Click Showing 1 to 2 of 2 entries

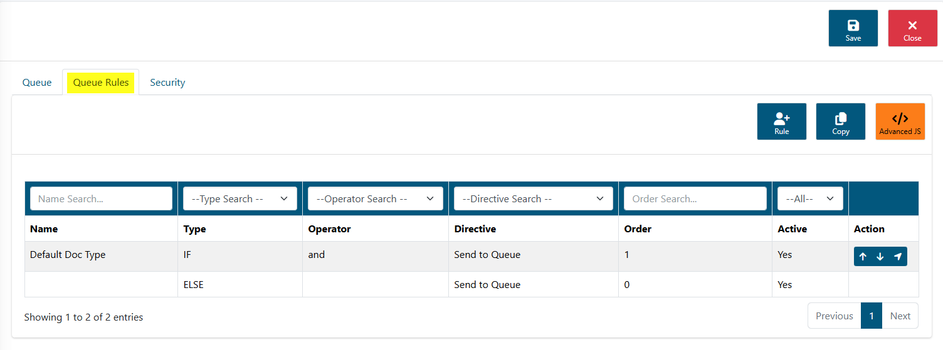pos(83,317)
